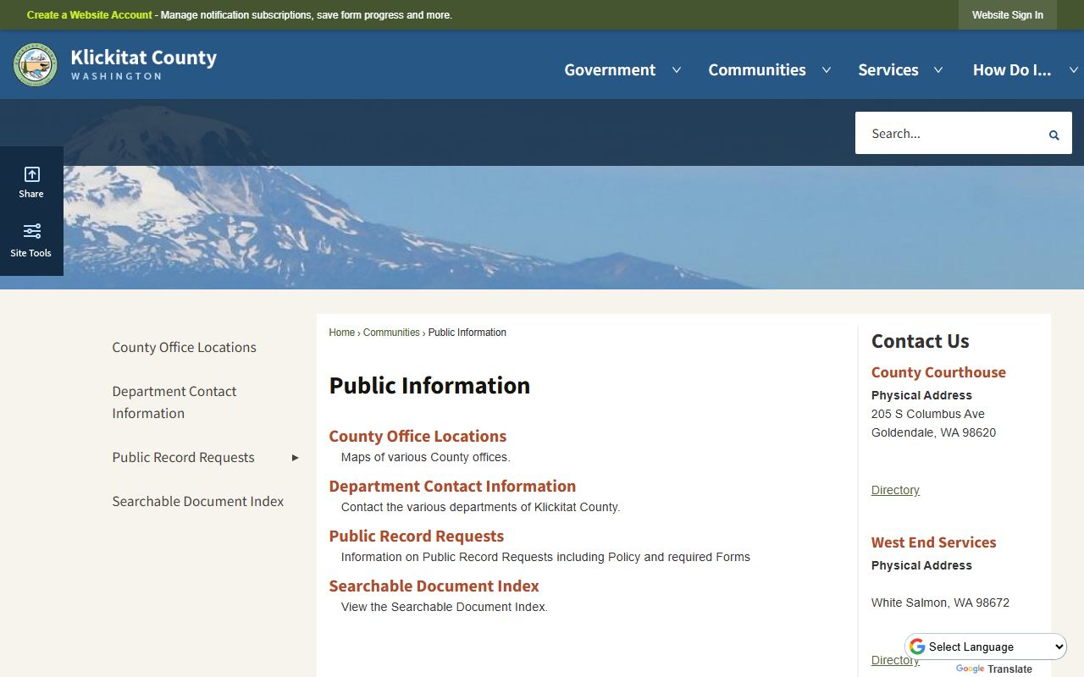
Task: Click Public Information breadcrumb text
Action: pos(467,333)
